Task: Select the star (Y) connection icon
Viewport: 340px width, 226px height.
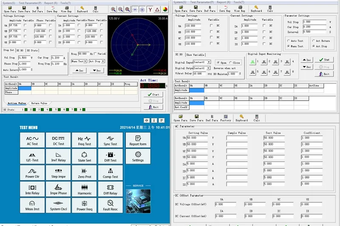Action: click(150, 9)
